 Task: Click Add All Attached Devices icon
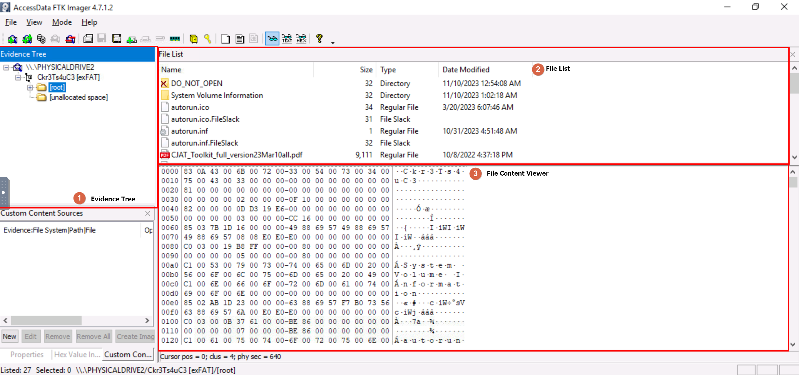pyautogui.click(x=27, y=39)
